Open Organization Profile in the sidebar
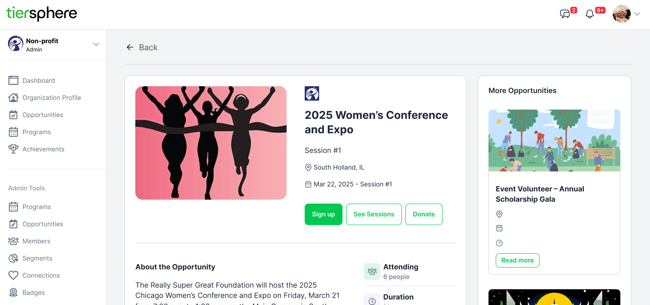Image resolution: width=650 pixels, height=305 pixels. click(x=52, y=98)
